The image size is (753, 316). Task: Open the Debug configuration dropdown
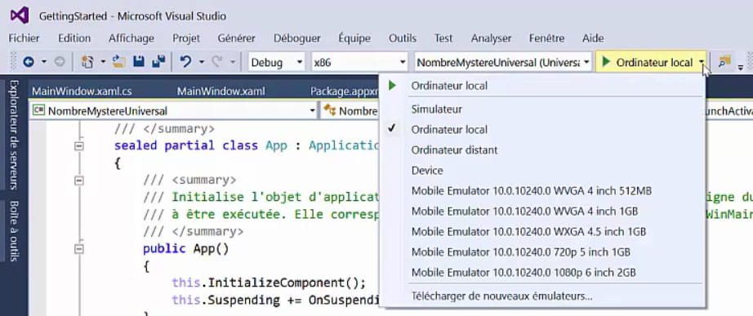tap(277, 62)
